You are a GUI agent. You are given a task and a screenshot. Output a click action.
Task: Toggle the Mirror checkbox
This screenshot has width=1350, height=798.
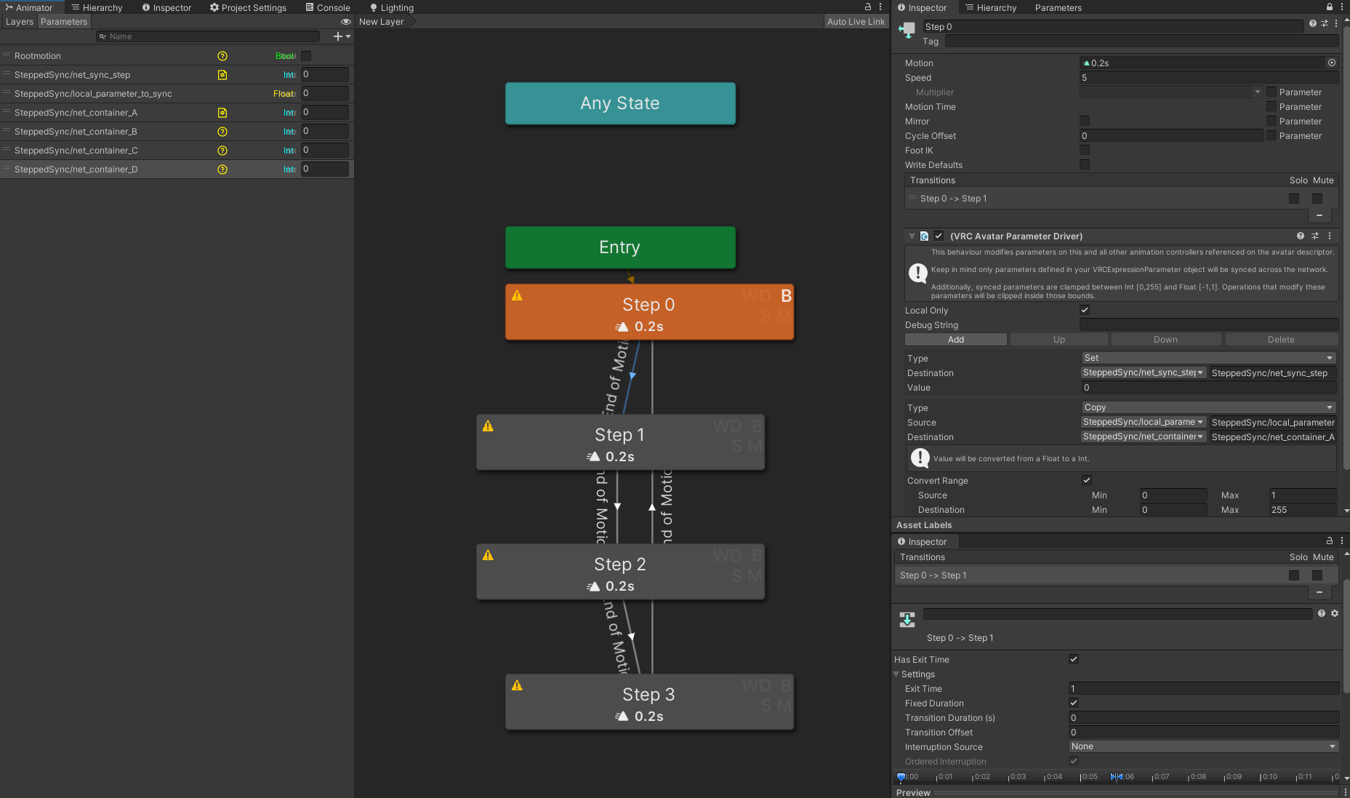(x=1085, y=121)
